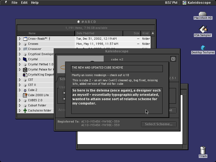The height and width of the screenshot is (162, 216).
Task: Open the Help menu
Action: (35, 3)
